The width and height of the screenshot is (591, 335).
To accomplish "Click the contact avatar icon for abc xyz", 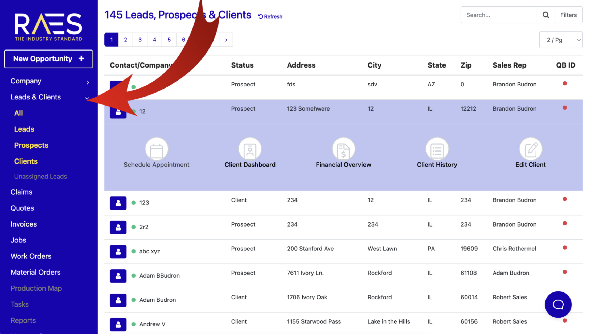I will pos(118,252).
